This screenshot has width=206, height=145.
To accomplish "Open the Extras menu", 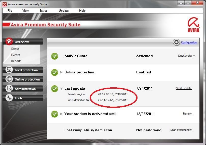I will (44, 11).
